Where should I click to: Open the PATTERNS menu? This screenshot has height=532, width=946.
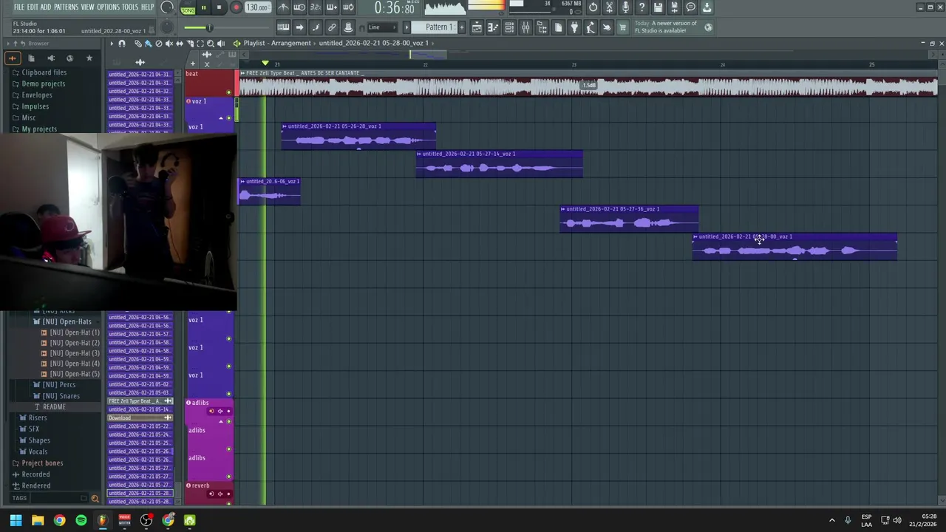pyautogui.click(x=66, y=7)
